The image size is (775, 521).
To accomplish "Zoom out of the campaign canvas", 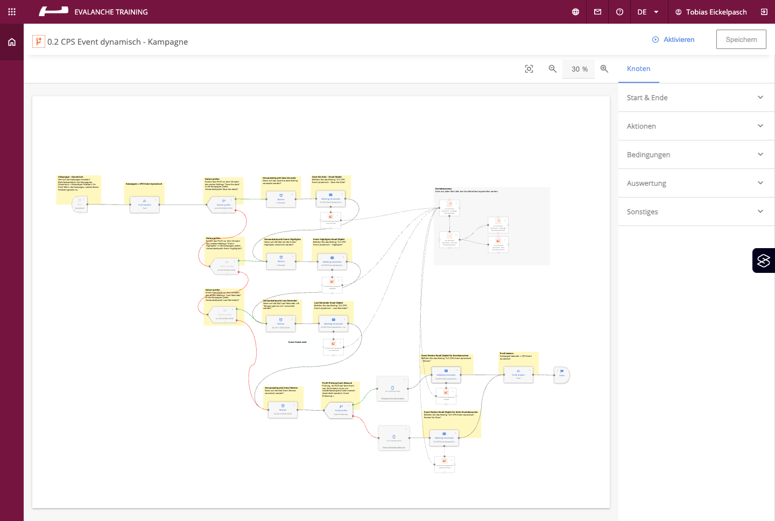I will [552, 69].
